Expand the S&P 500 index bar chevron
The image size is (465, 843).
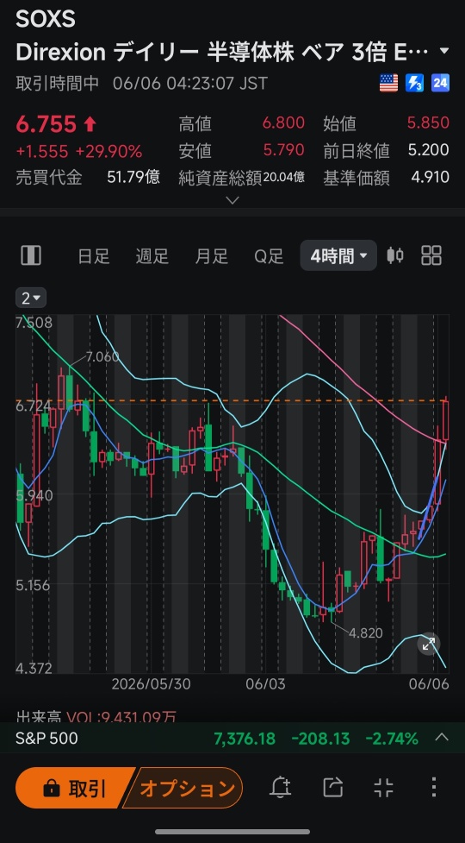[x=442, y=737]
